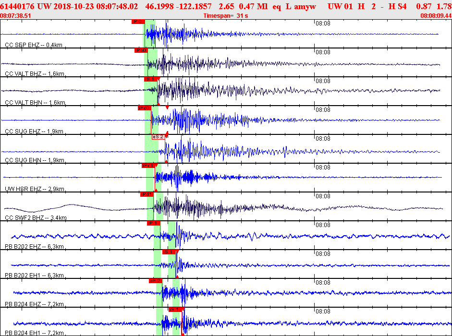Click the event type 'eq' in header

tap(277, 7)
